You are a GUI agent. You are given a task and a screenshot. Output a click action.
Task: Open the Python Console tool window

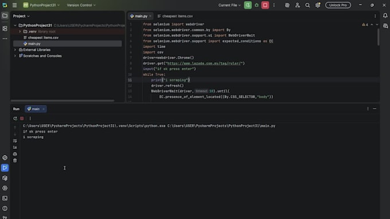coord(5,157)
